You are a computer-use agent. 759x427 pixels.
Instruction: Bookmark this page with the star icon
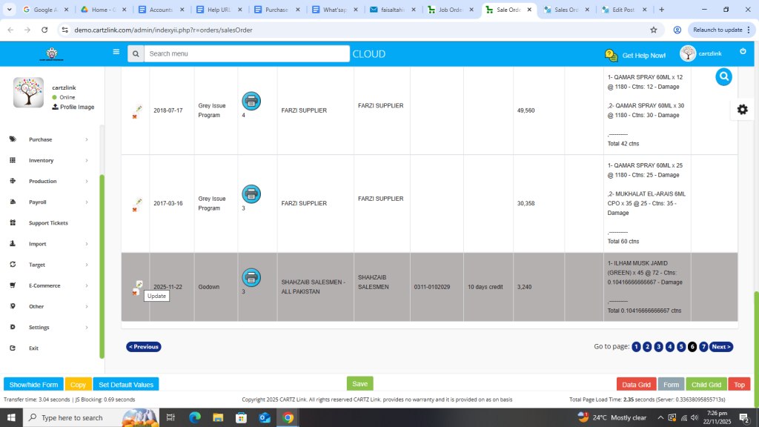(653, 30)
